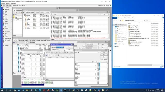Open LCD in the WinBox sidebar

tap(5, 35)
